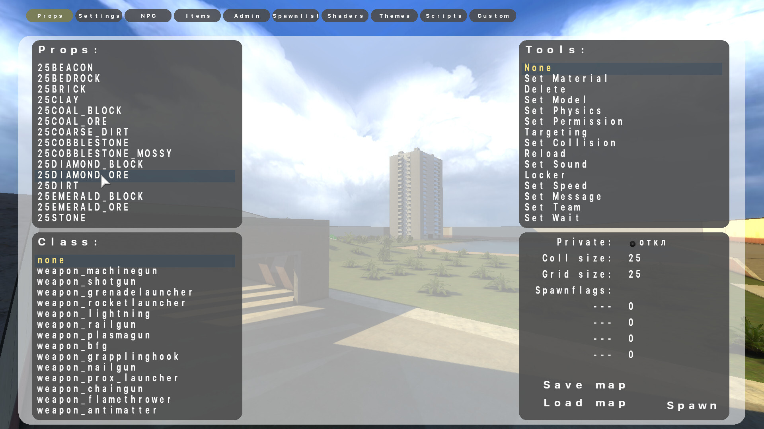Click the Coll size value 25
This screenshot has width=764, height=429.
635,258
